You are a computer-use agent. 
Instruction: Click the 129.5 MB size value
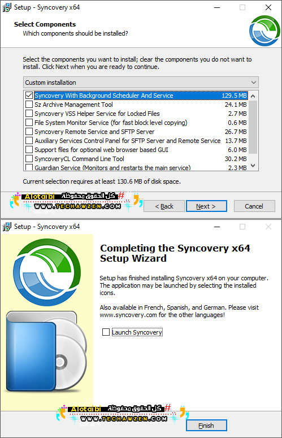(x=235, y=96)
